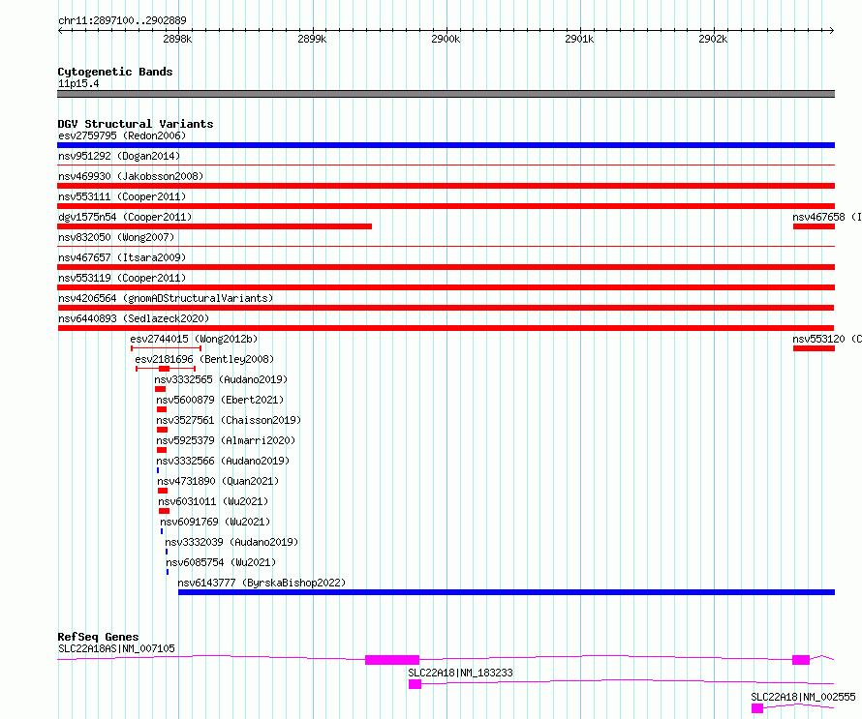Screen dimensions: 862x719
Task: Open nsv6143777 (ByrskaBishop2022) variant
Action: 262,583
